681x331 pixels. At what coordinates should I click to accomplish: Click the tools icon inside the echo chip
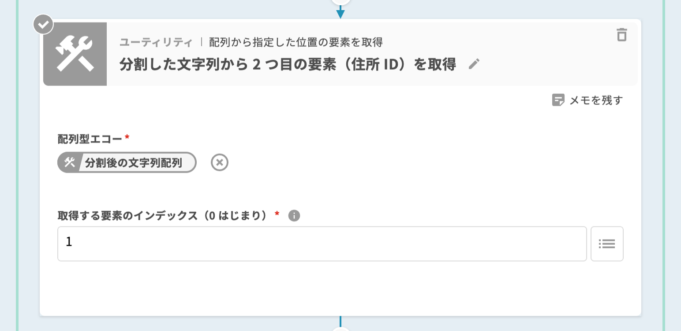pyautogui.click(x=69, y=162)
